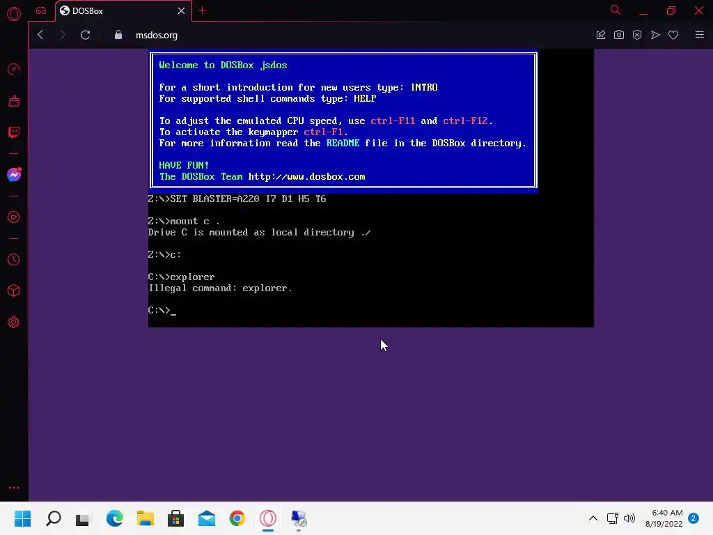
Task: Close the DOSBox tab
Action: pyautogui.click(x=182, y=10)
